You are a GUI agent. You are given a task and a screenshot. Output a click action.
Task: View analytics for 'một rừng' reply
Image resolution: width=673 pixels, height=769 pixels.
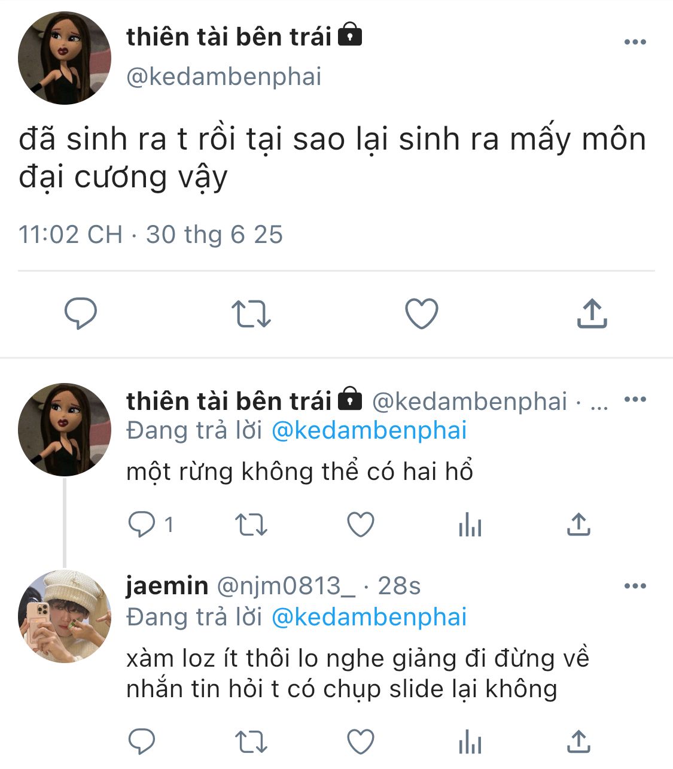470,525
